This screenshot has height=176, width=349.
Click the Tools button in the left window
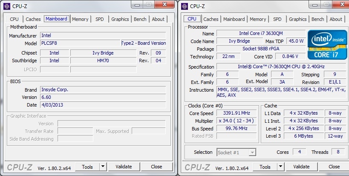87,167
